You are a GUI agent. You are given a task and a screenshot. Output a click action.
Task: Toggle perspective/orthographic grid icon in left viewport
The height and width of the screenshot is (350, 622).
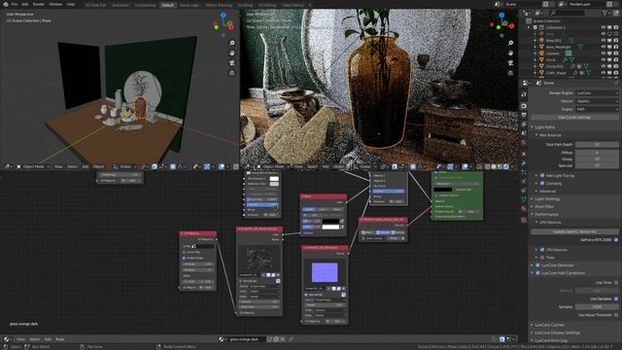232,73
